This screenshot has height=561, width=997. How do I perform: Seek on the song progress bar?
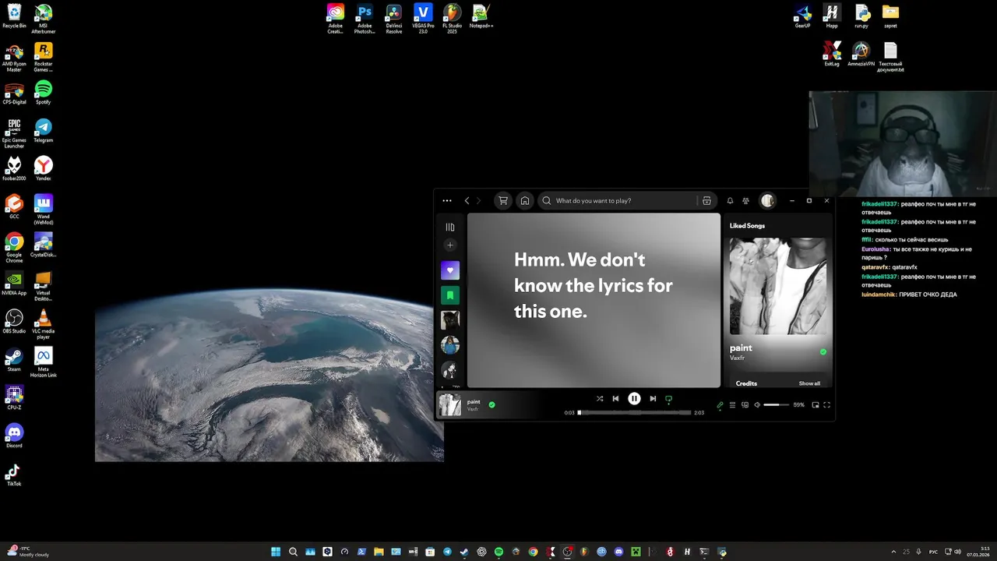[634, 413]
